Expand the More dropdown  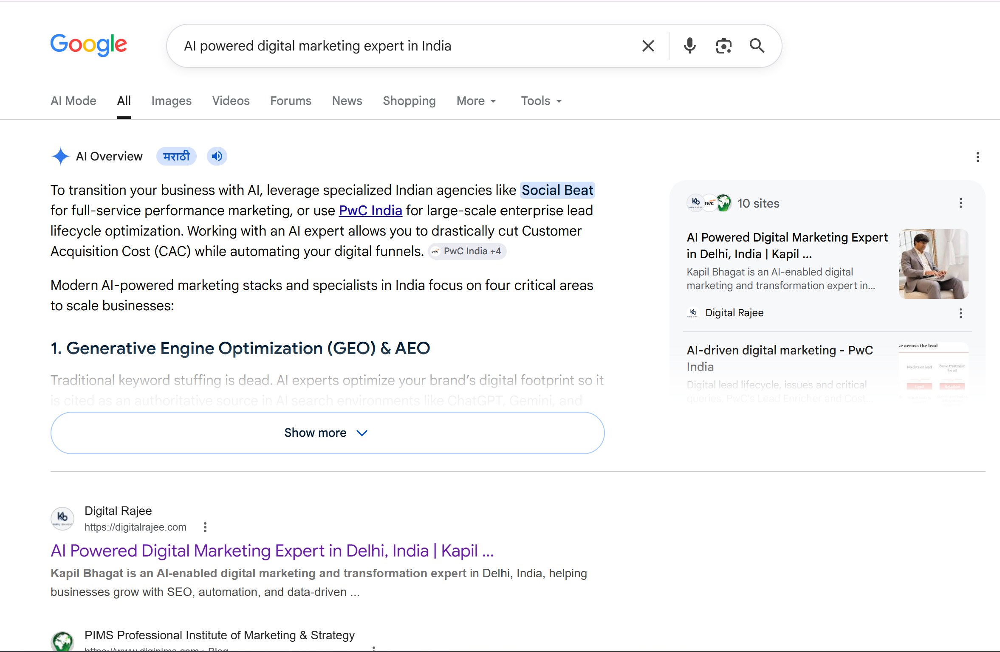[x=476, y=101]
